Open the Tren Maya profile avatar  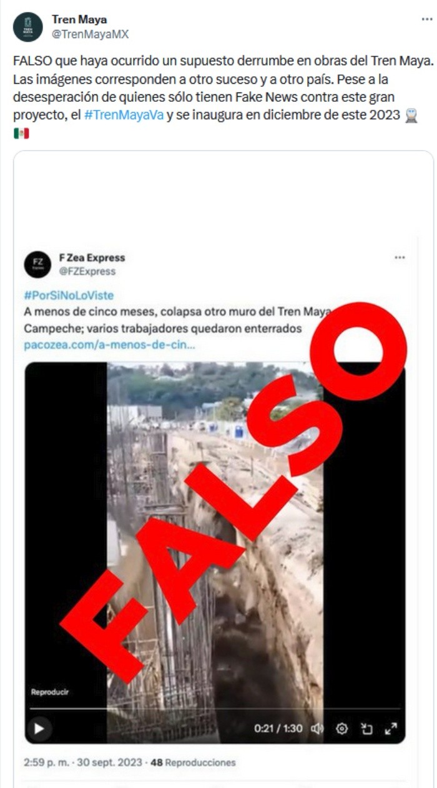click(28, 27)
